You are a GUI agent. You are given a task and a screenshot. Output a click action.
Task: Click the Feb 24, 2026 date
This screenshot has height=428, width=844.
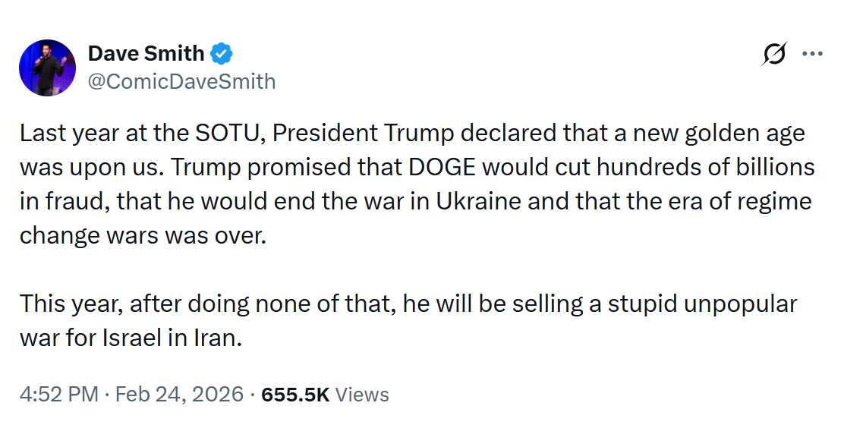pyautogui.click(x=178, y=395)
